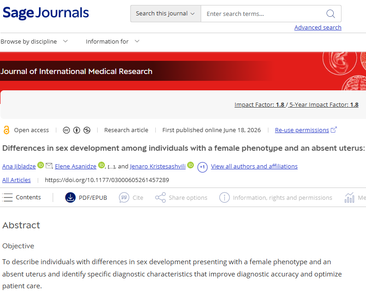Select the Cite label

pyautogui.click(x=138, y=198)
